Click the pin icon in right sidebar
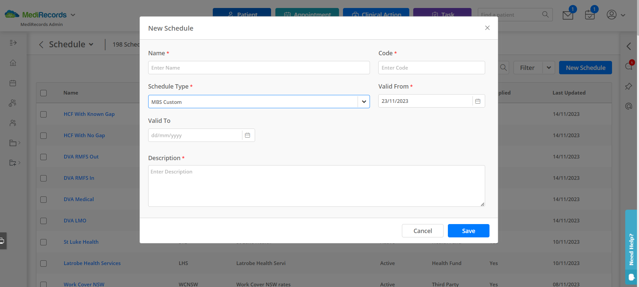The width and height of the screenshot is (639, 287). click(x=629, y=86)
